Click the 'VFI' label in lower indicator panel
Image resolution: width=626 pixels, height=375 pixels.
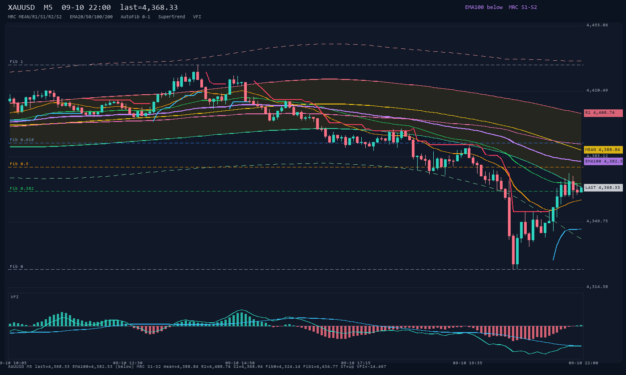[15, 297]
